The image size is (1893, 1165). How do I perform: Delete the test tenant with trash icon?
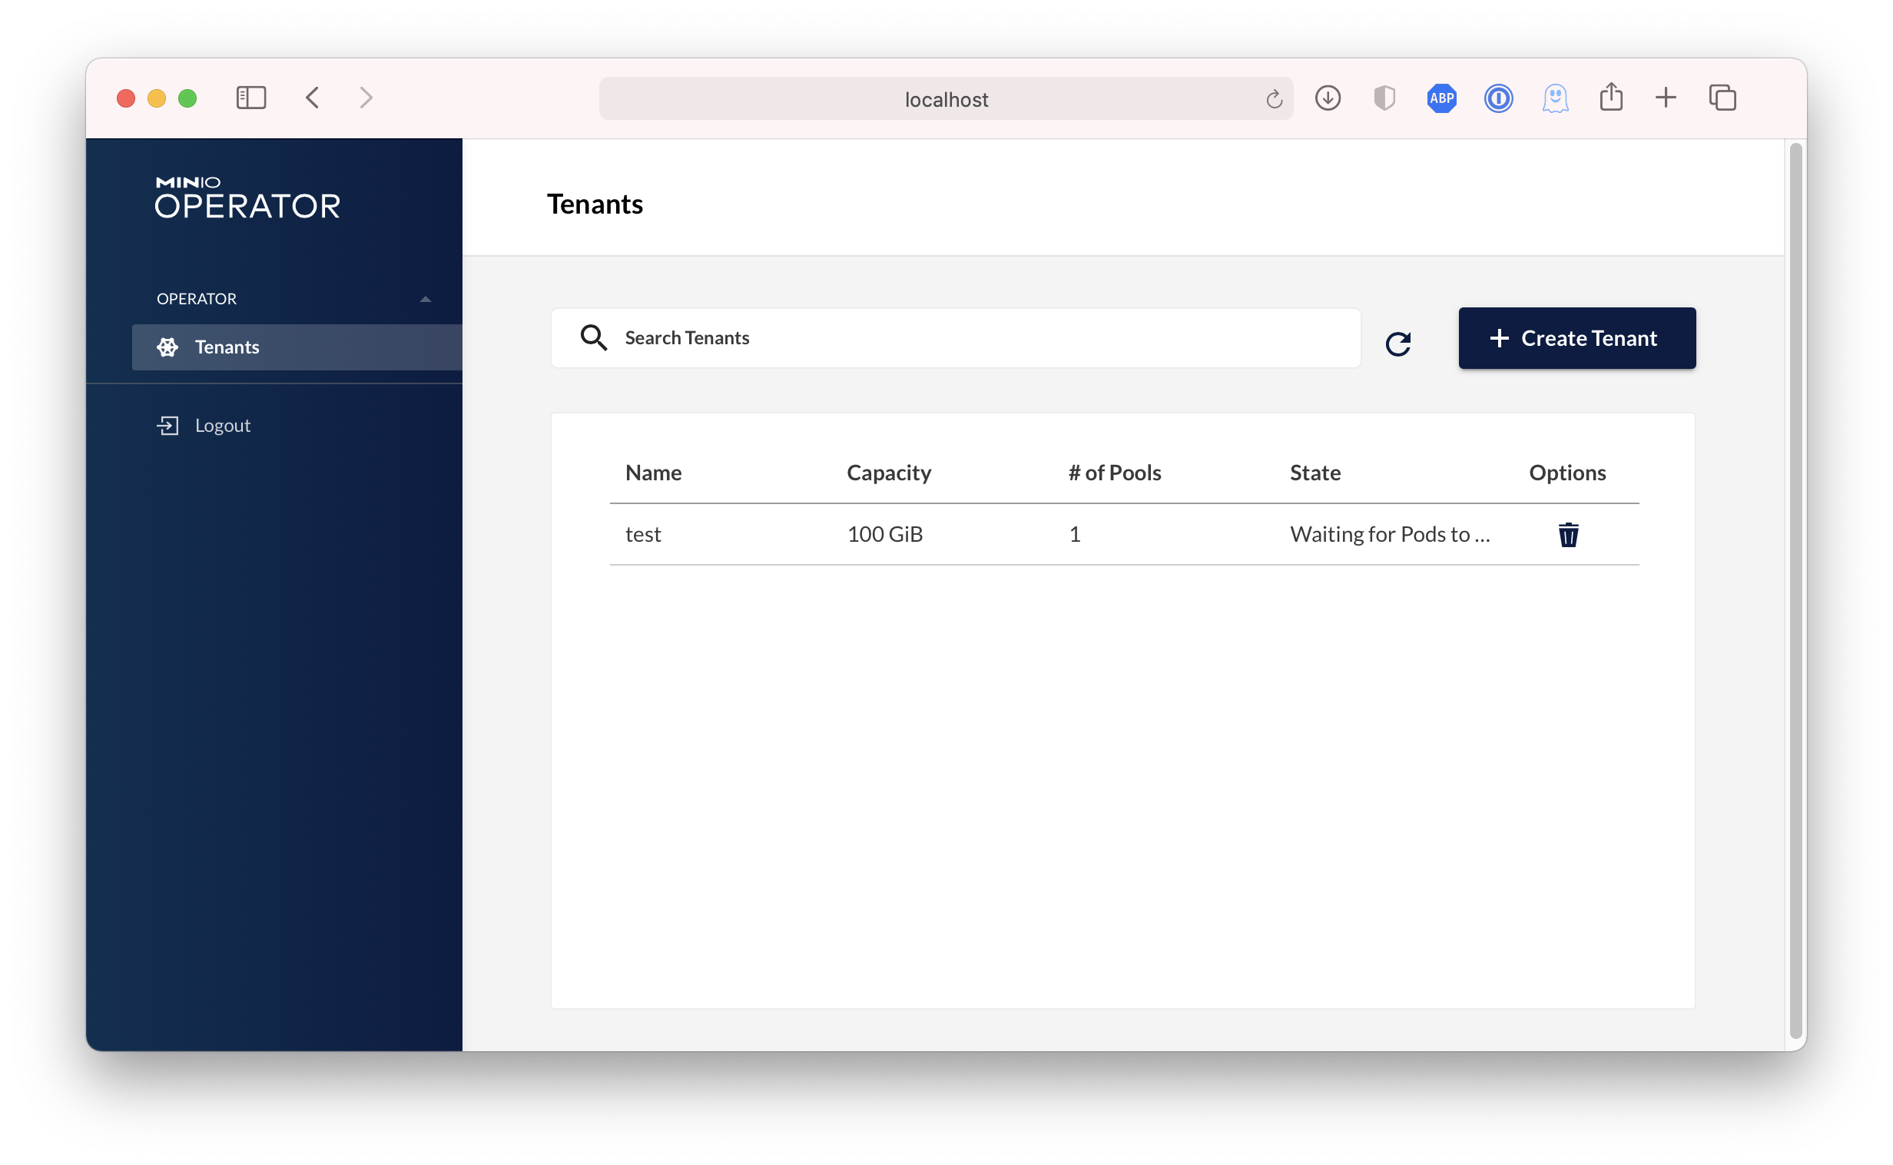(x=1568, y=534)
